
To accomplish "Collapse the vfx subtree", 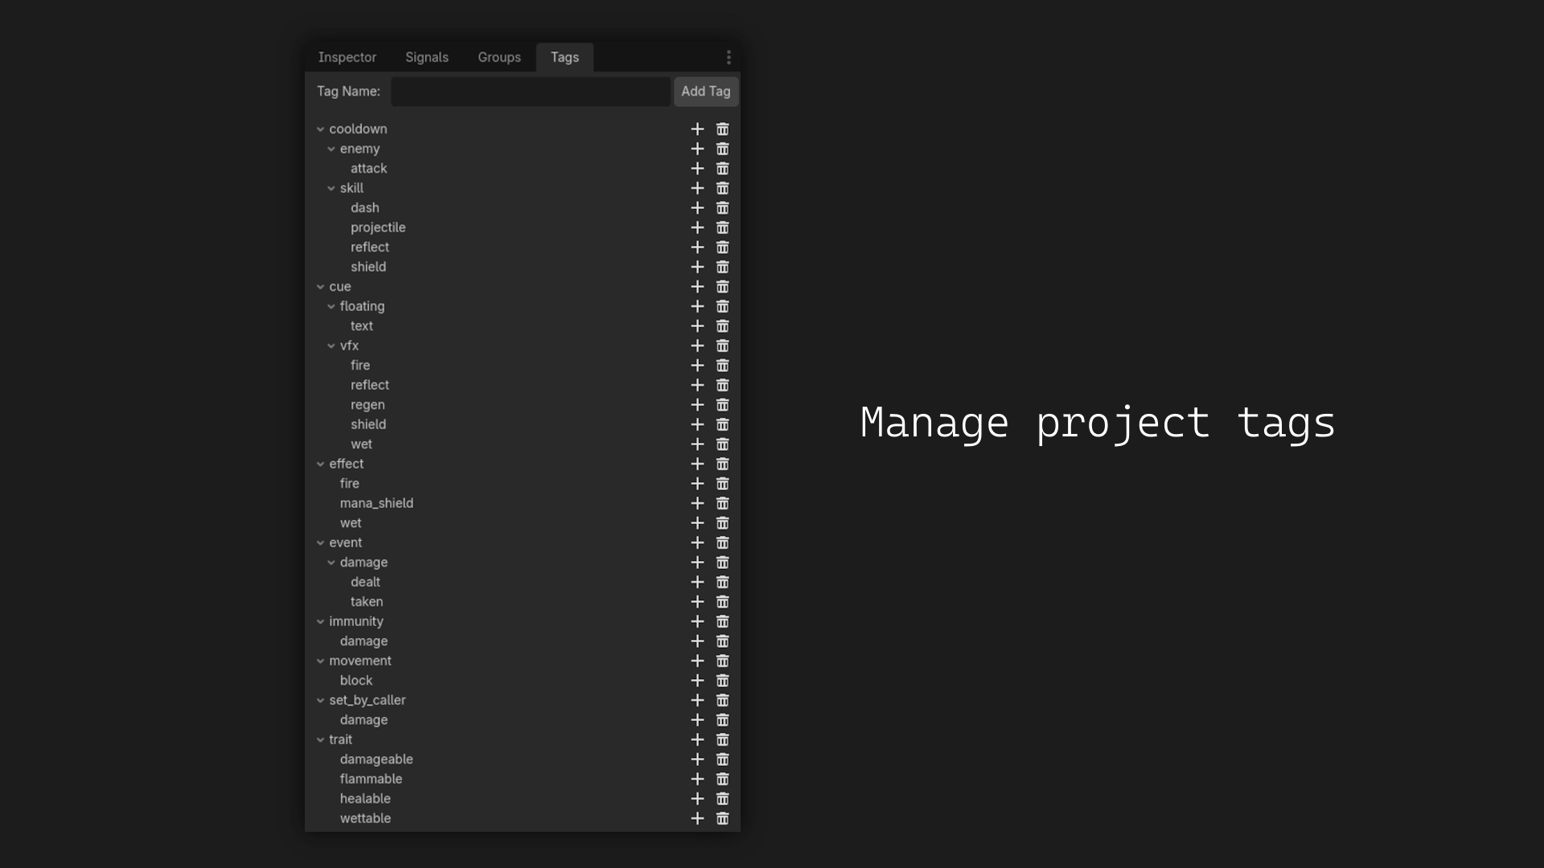I will [331, 346].
